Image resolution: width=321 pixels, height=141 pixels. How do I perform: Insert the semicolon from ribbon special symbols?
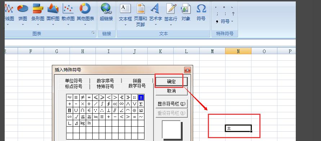(217, 14)
